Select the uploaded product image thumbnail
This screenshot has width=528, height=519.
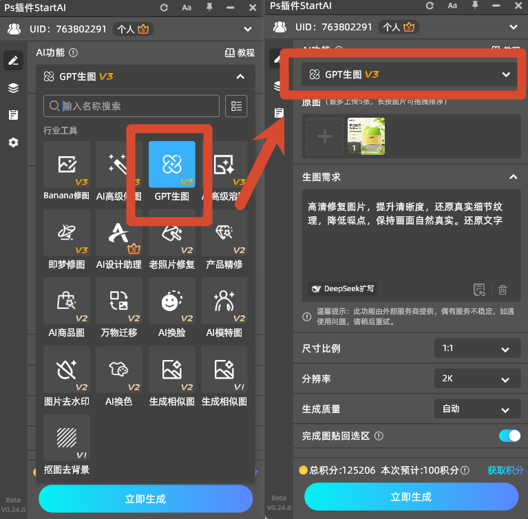[366, 136]
